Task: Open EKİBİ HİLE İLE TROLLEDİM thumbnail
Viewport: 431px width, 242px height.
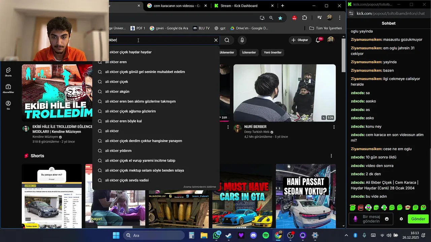Action: pyautogui.click(x=57, y=93)
